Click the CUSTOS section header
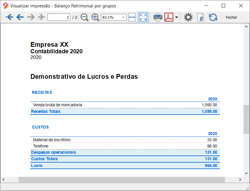The height and width of the screenshot is (191, 250). (x=40, y=127)
